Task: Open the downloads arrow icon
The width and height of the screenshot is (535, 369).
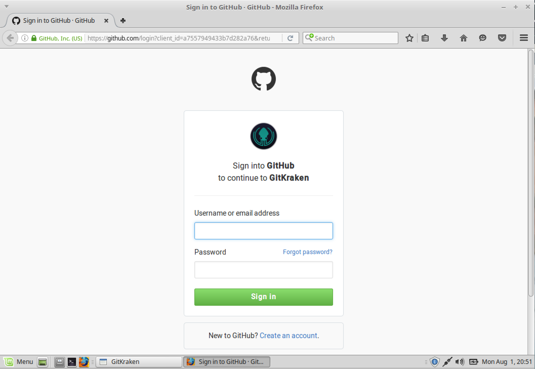Action: [x=444, y=38]
